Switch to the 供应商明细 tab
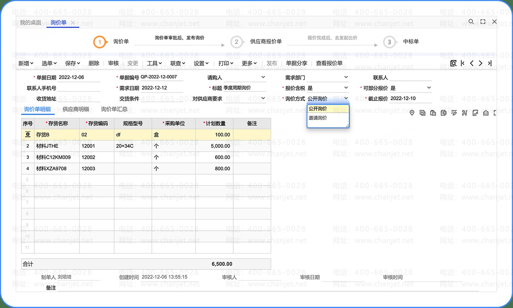Viewport: 513px width, 308px height. (x=76, y=109)
